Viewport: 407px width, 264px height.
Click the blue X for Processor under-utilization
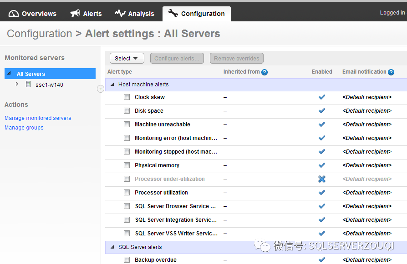click(x=322, y=179)
